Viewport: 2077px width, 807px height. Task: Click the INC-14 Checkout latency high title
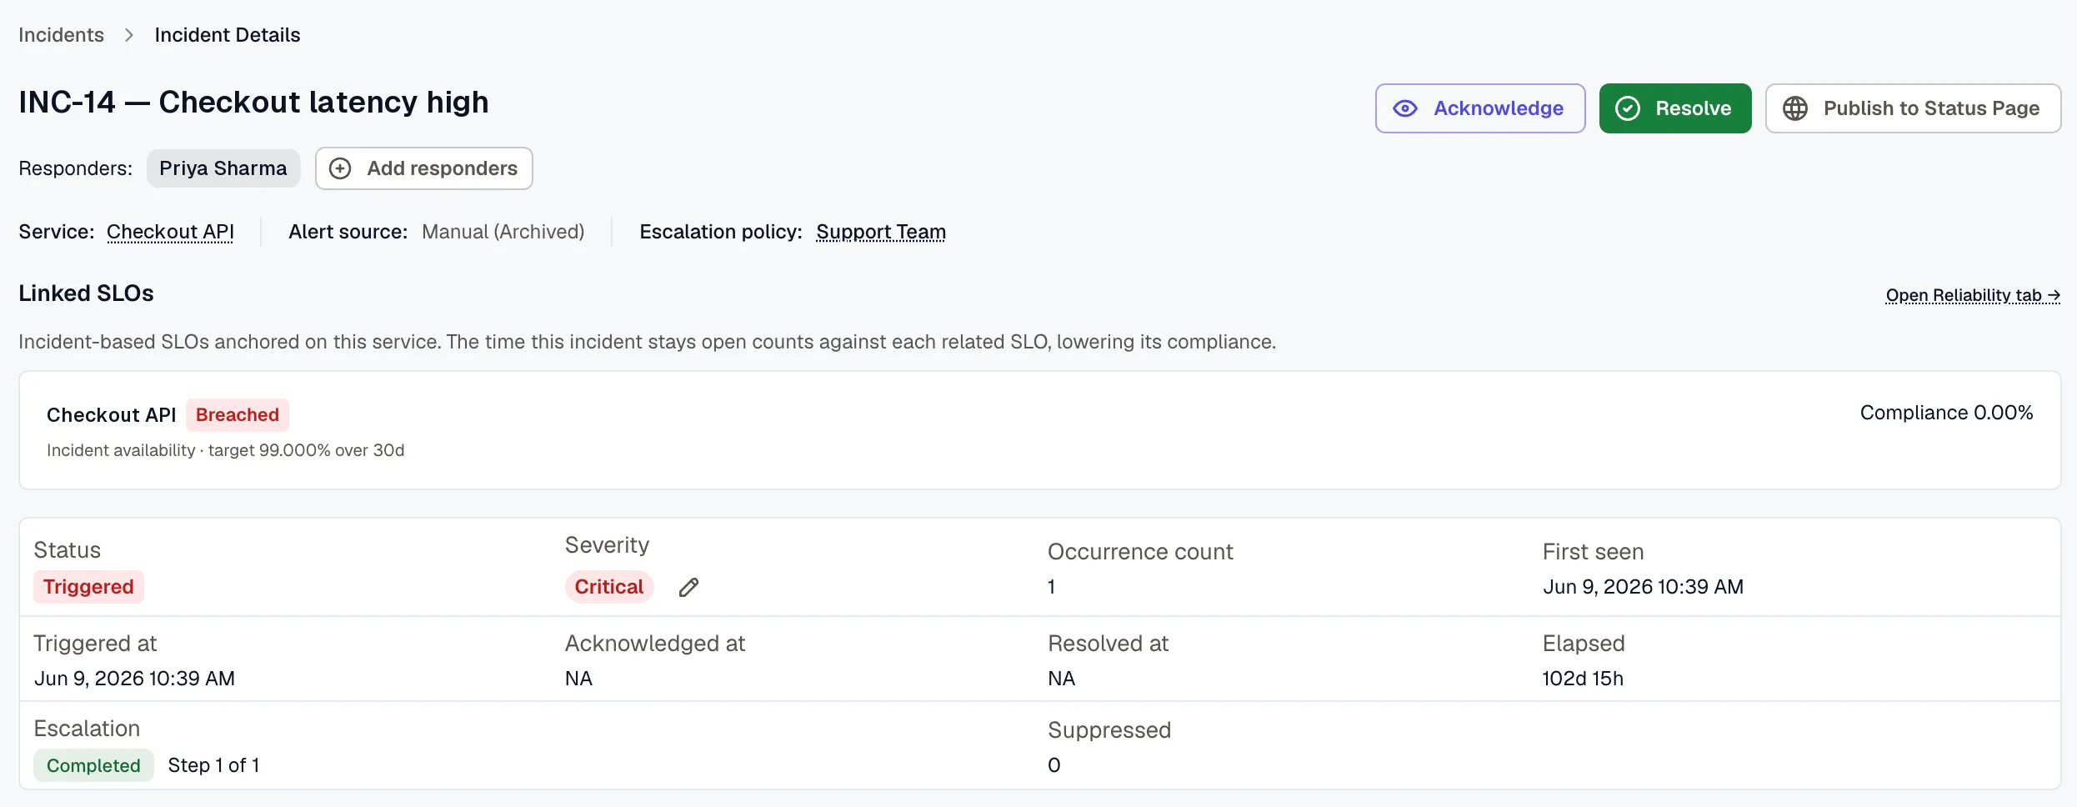click(x=253, y=102)
